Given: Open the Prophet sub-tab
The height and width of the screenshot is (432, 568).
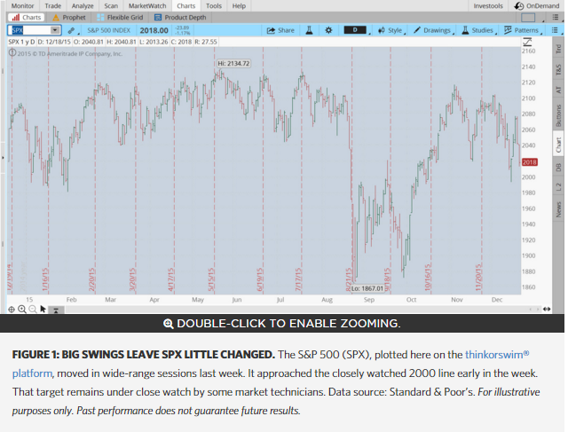Looking at the screenshot, I should (x=69, y=18).
